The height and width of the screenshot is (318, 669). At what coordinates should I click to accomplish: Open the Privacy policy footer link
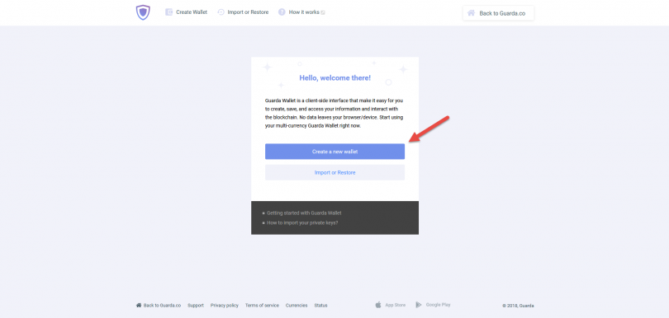click(225, 305)
